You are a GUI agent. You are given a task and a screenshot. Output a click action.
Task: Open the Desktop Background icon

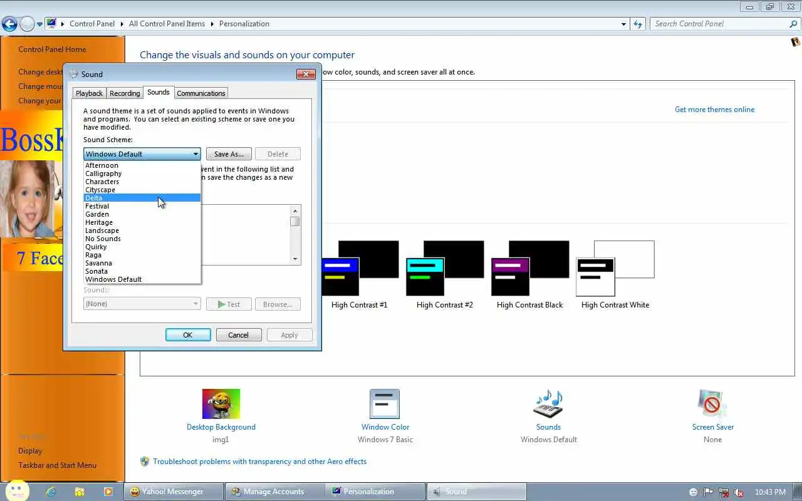point(221,404)
